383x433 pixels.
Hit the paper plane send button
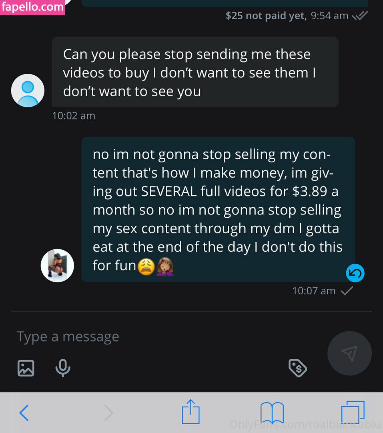349,353
